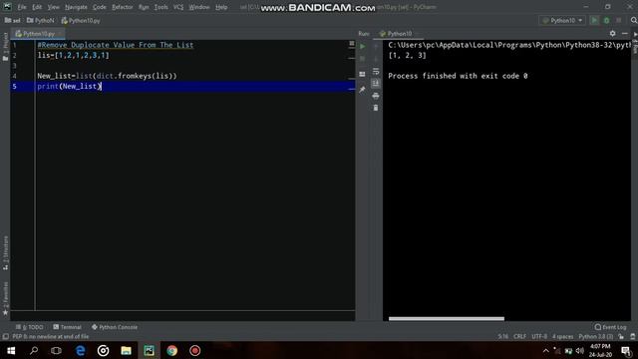Expand the Python10 run configuration dropdown
The height and width of the screenshot is (359, 638).
(562, 20)
